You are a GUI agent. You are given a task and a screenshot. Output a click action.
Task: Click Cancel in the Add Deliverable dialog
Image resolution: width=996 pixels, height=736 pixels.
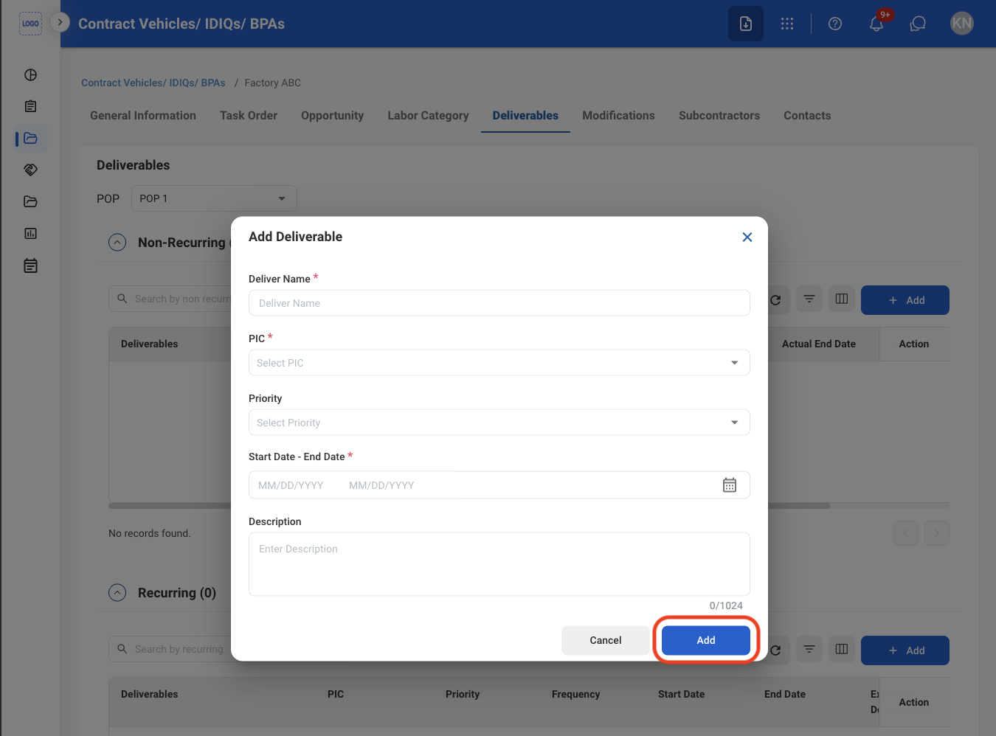tap(606, 640)
